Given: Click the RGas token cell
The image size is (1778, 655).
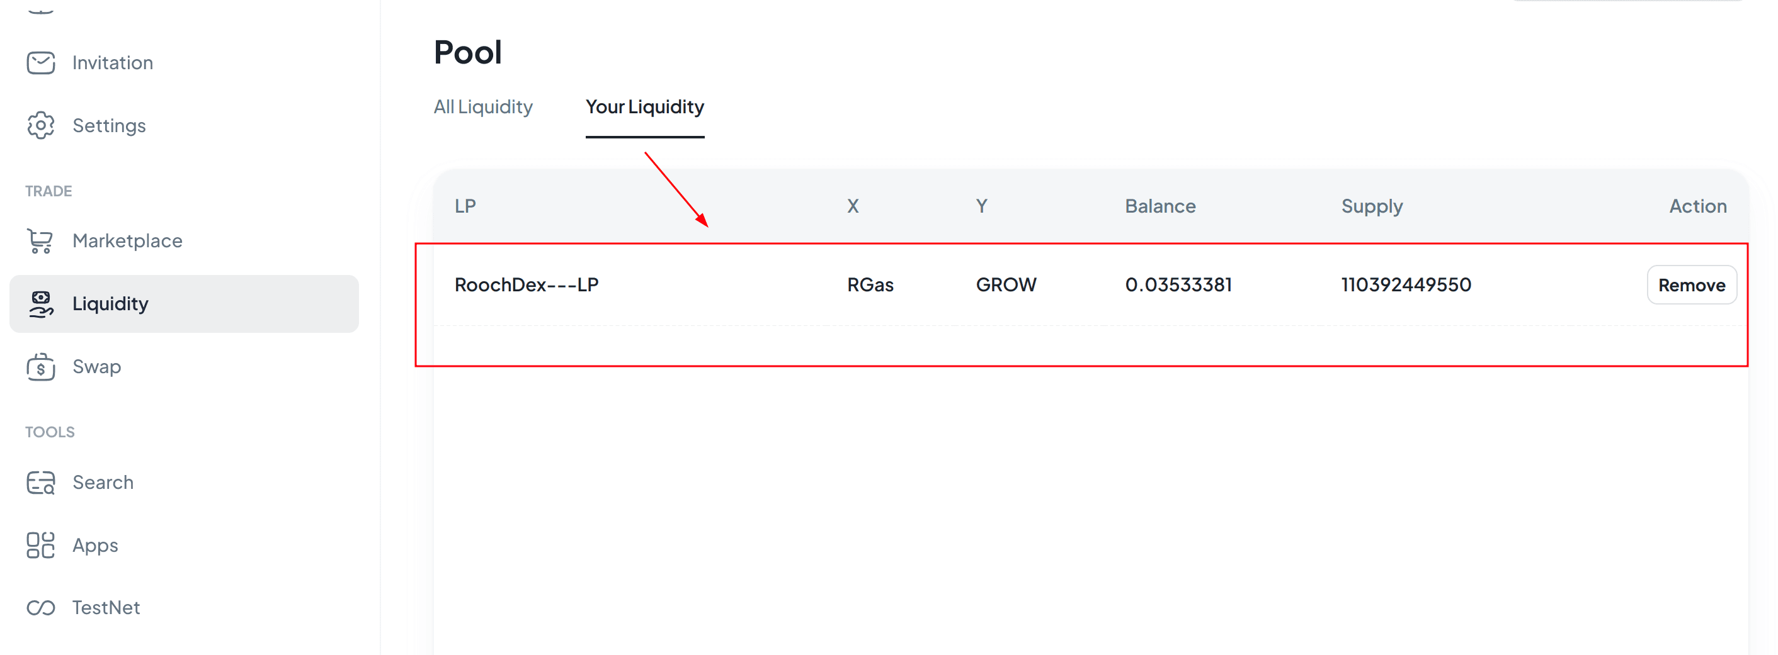Looking at the screenshot, I should point(870,285).
